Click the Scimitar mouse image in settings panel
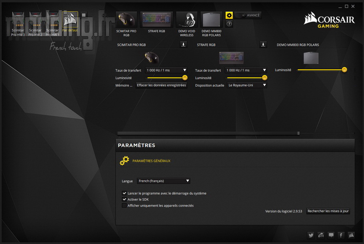This screenshot has height=244, width=364. click(152, 57)
